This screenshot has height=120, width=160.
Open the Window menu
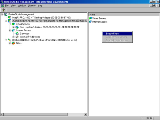click(x=22, y=6)
